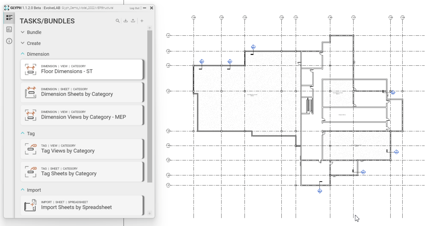
Task: Select grid bubble F.48 on left side
Action: pos(168,145)
